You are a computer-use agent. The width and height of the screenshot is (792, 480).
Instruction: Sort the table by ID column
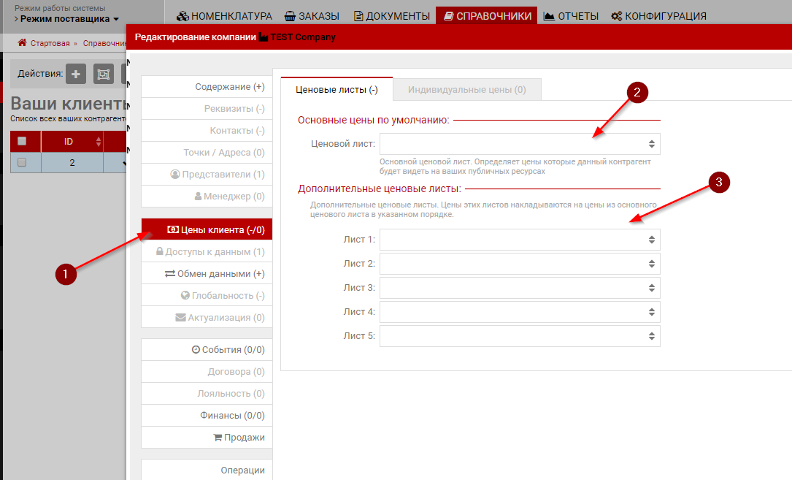click(x=72, y=141)
